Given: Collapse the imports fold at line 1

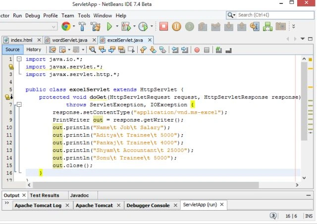Looking at the screenshot, I should click(19, 59).
